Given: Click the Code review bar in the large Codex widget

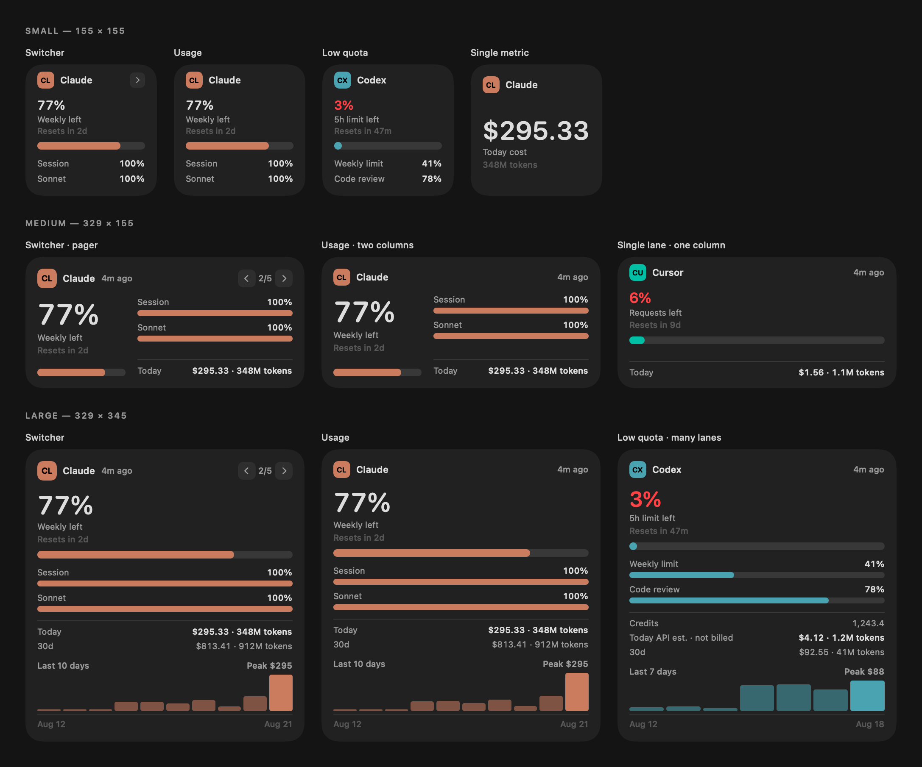Looking at the screenshot, I should coord(757,601).
